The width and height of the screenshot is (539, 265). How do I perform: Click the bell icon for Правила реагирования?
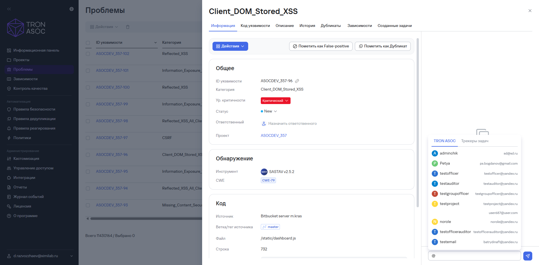(x=9, y=128)
